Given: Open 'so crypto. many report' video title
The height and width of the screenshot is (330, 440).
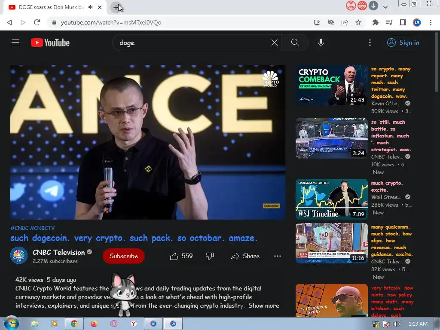Looking at the screenshot, I should (x=391, y=82).
